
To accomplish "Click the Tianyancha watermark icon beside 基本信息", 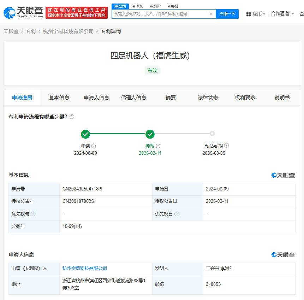I will tap(274, 176).
